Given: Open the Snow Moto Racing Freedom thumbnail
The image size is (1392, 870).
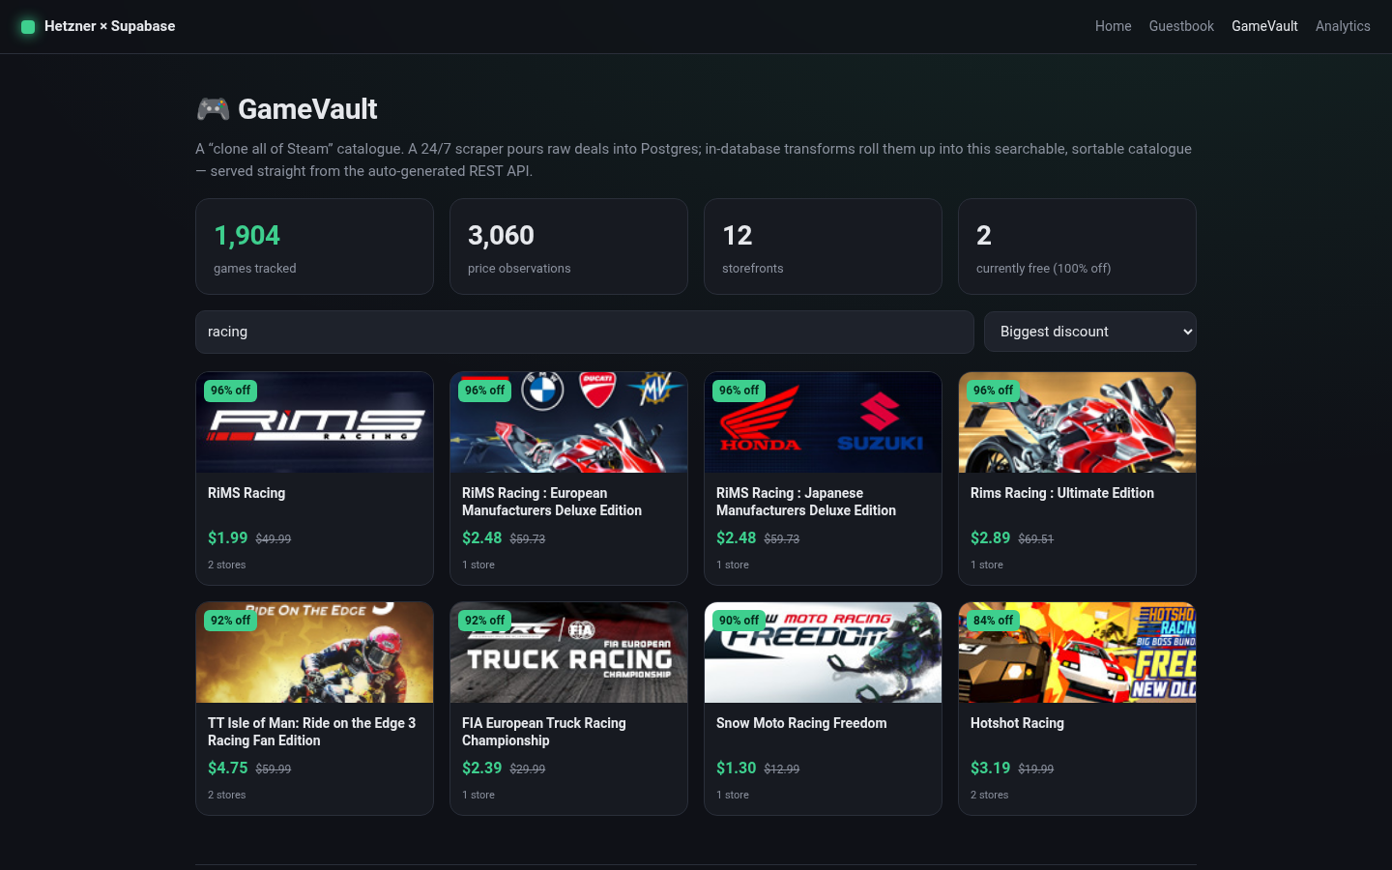Looking at the screenshot, I should click(x=823, y=652).
